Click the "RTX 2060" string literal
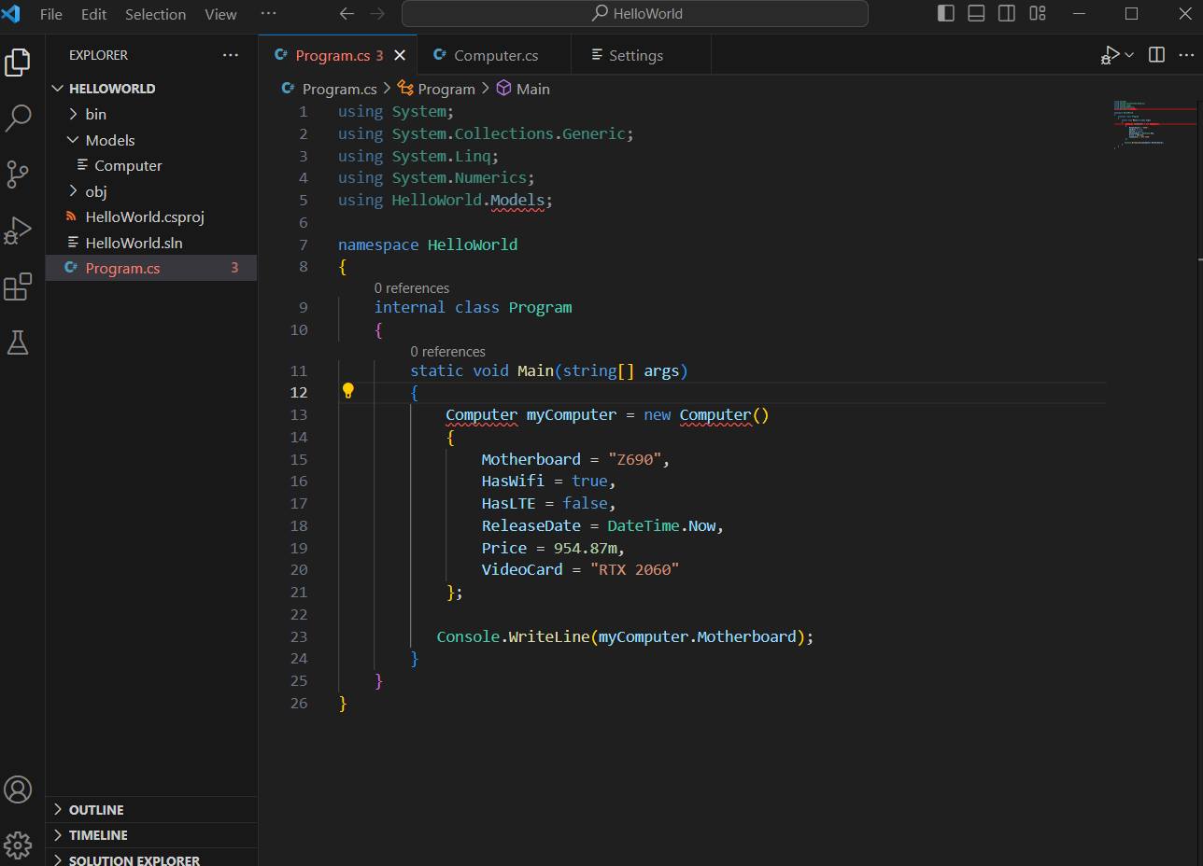Image resolution: width=1203 pixels, height=866 pixels. click(x=634, y=569)
